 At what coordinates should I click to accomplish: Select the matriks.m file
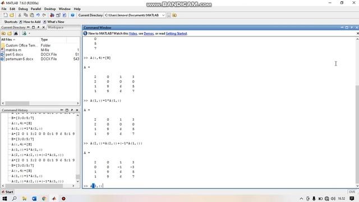click(x=13, y=50)
